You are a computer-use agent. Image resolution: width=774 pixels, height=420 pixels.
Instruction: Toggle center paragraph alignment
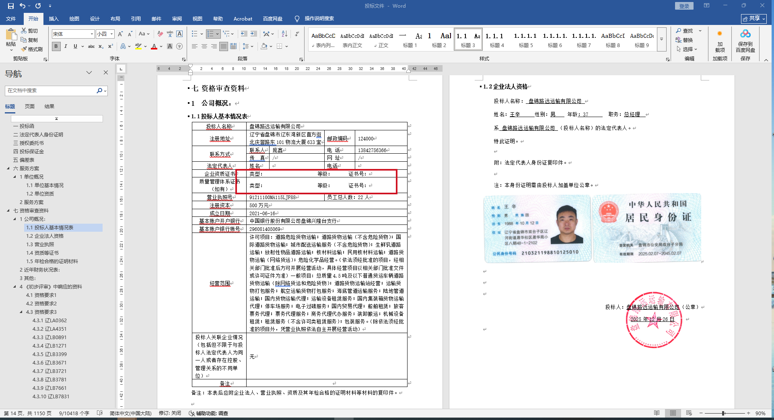click(204, 46)
